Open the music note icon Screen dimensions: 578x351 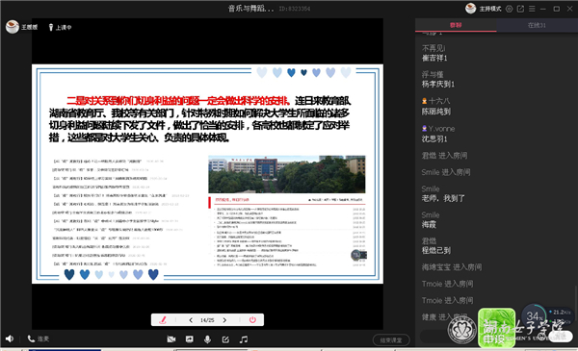[x=244, y=339]
